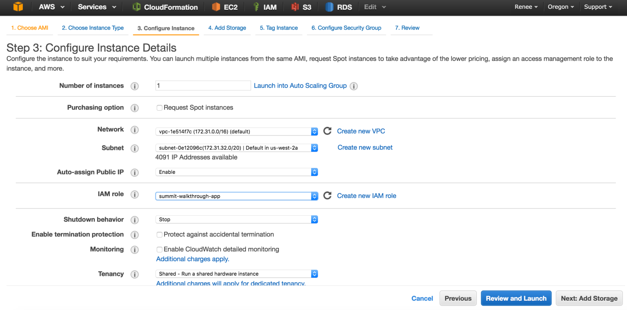Open the EC2 shortcut icon

(x=216, y=7)
